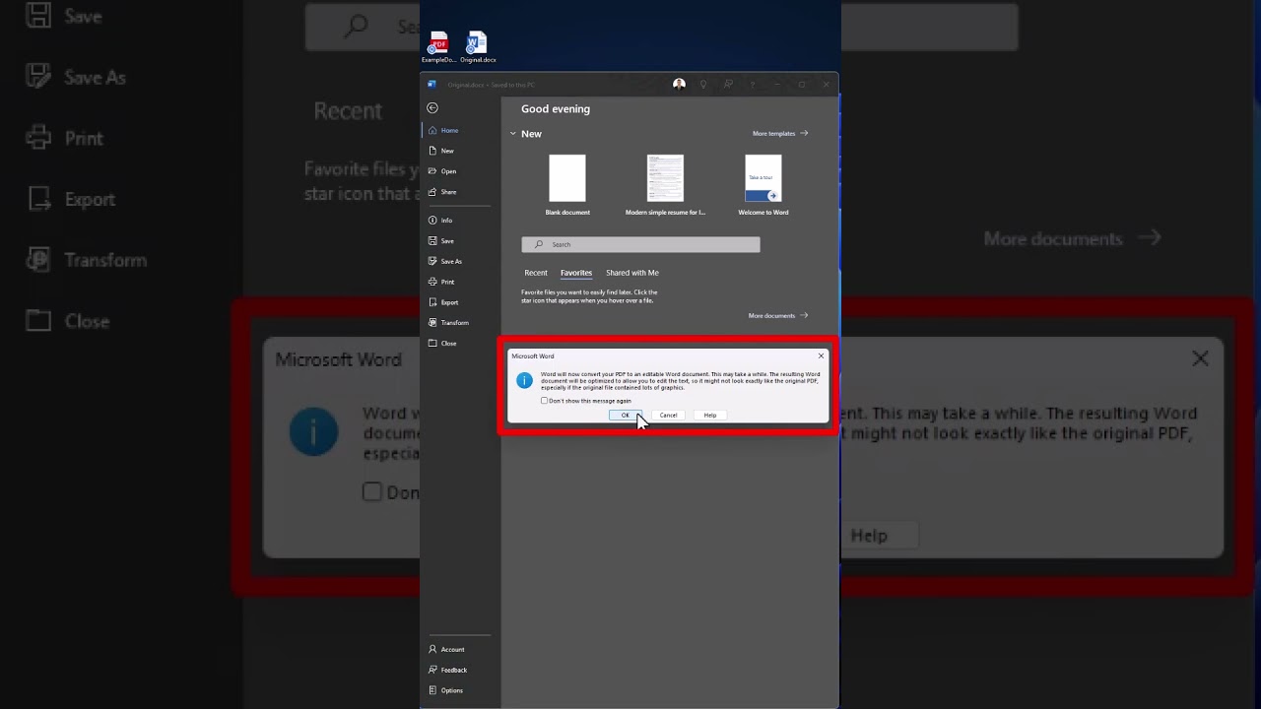Click the Good evening heading
The height and width of the screenshot is (709, 1261).
556,109
